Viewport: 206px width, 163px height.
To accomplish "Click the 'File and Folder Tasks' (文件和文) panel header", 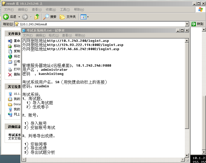I will (13, 34).
